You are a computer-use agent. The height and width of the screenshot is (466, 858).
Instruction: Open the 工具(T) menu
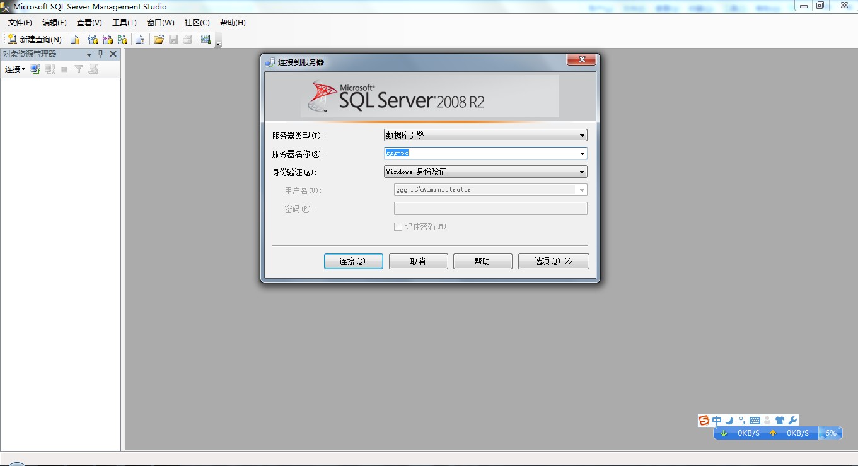click(x=124, y=23)
